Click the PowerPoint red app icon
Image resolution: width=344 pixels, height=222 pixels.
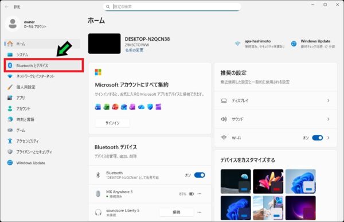coord(115,107)
